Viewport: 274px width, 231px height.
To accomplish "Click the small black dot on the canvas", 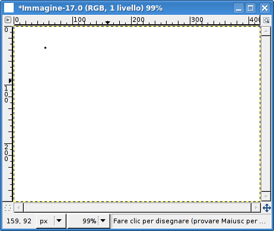I will (x=45, y=47).
